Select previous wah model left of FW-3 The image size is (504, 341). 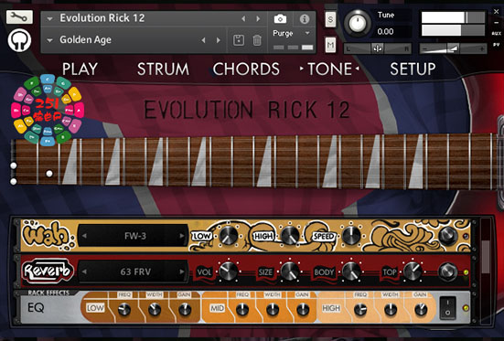[x=84, y=236]
